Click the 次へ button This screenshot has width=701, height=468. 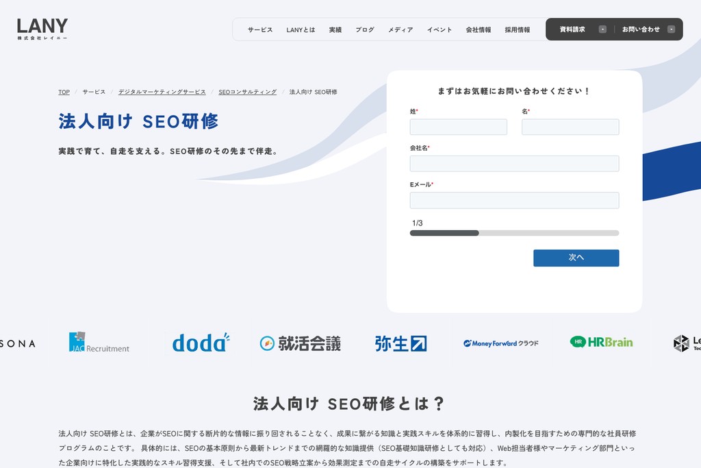click(576, 258)
